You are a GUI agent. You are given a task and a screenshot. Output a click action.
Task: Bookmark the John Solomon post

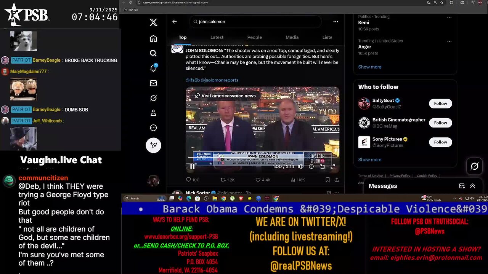(x=327, y=180)
